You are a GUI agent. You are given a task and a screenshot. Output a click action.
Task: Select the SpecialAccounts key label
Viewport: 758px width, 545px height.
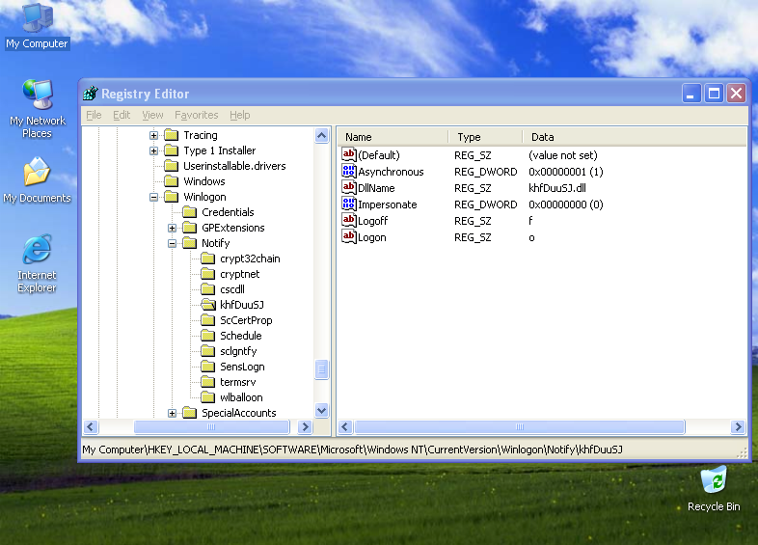tap(239, 413)
